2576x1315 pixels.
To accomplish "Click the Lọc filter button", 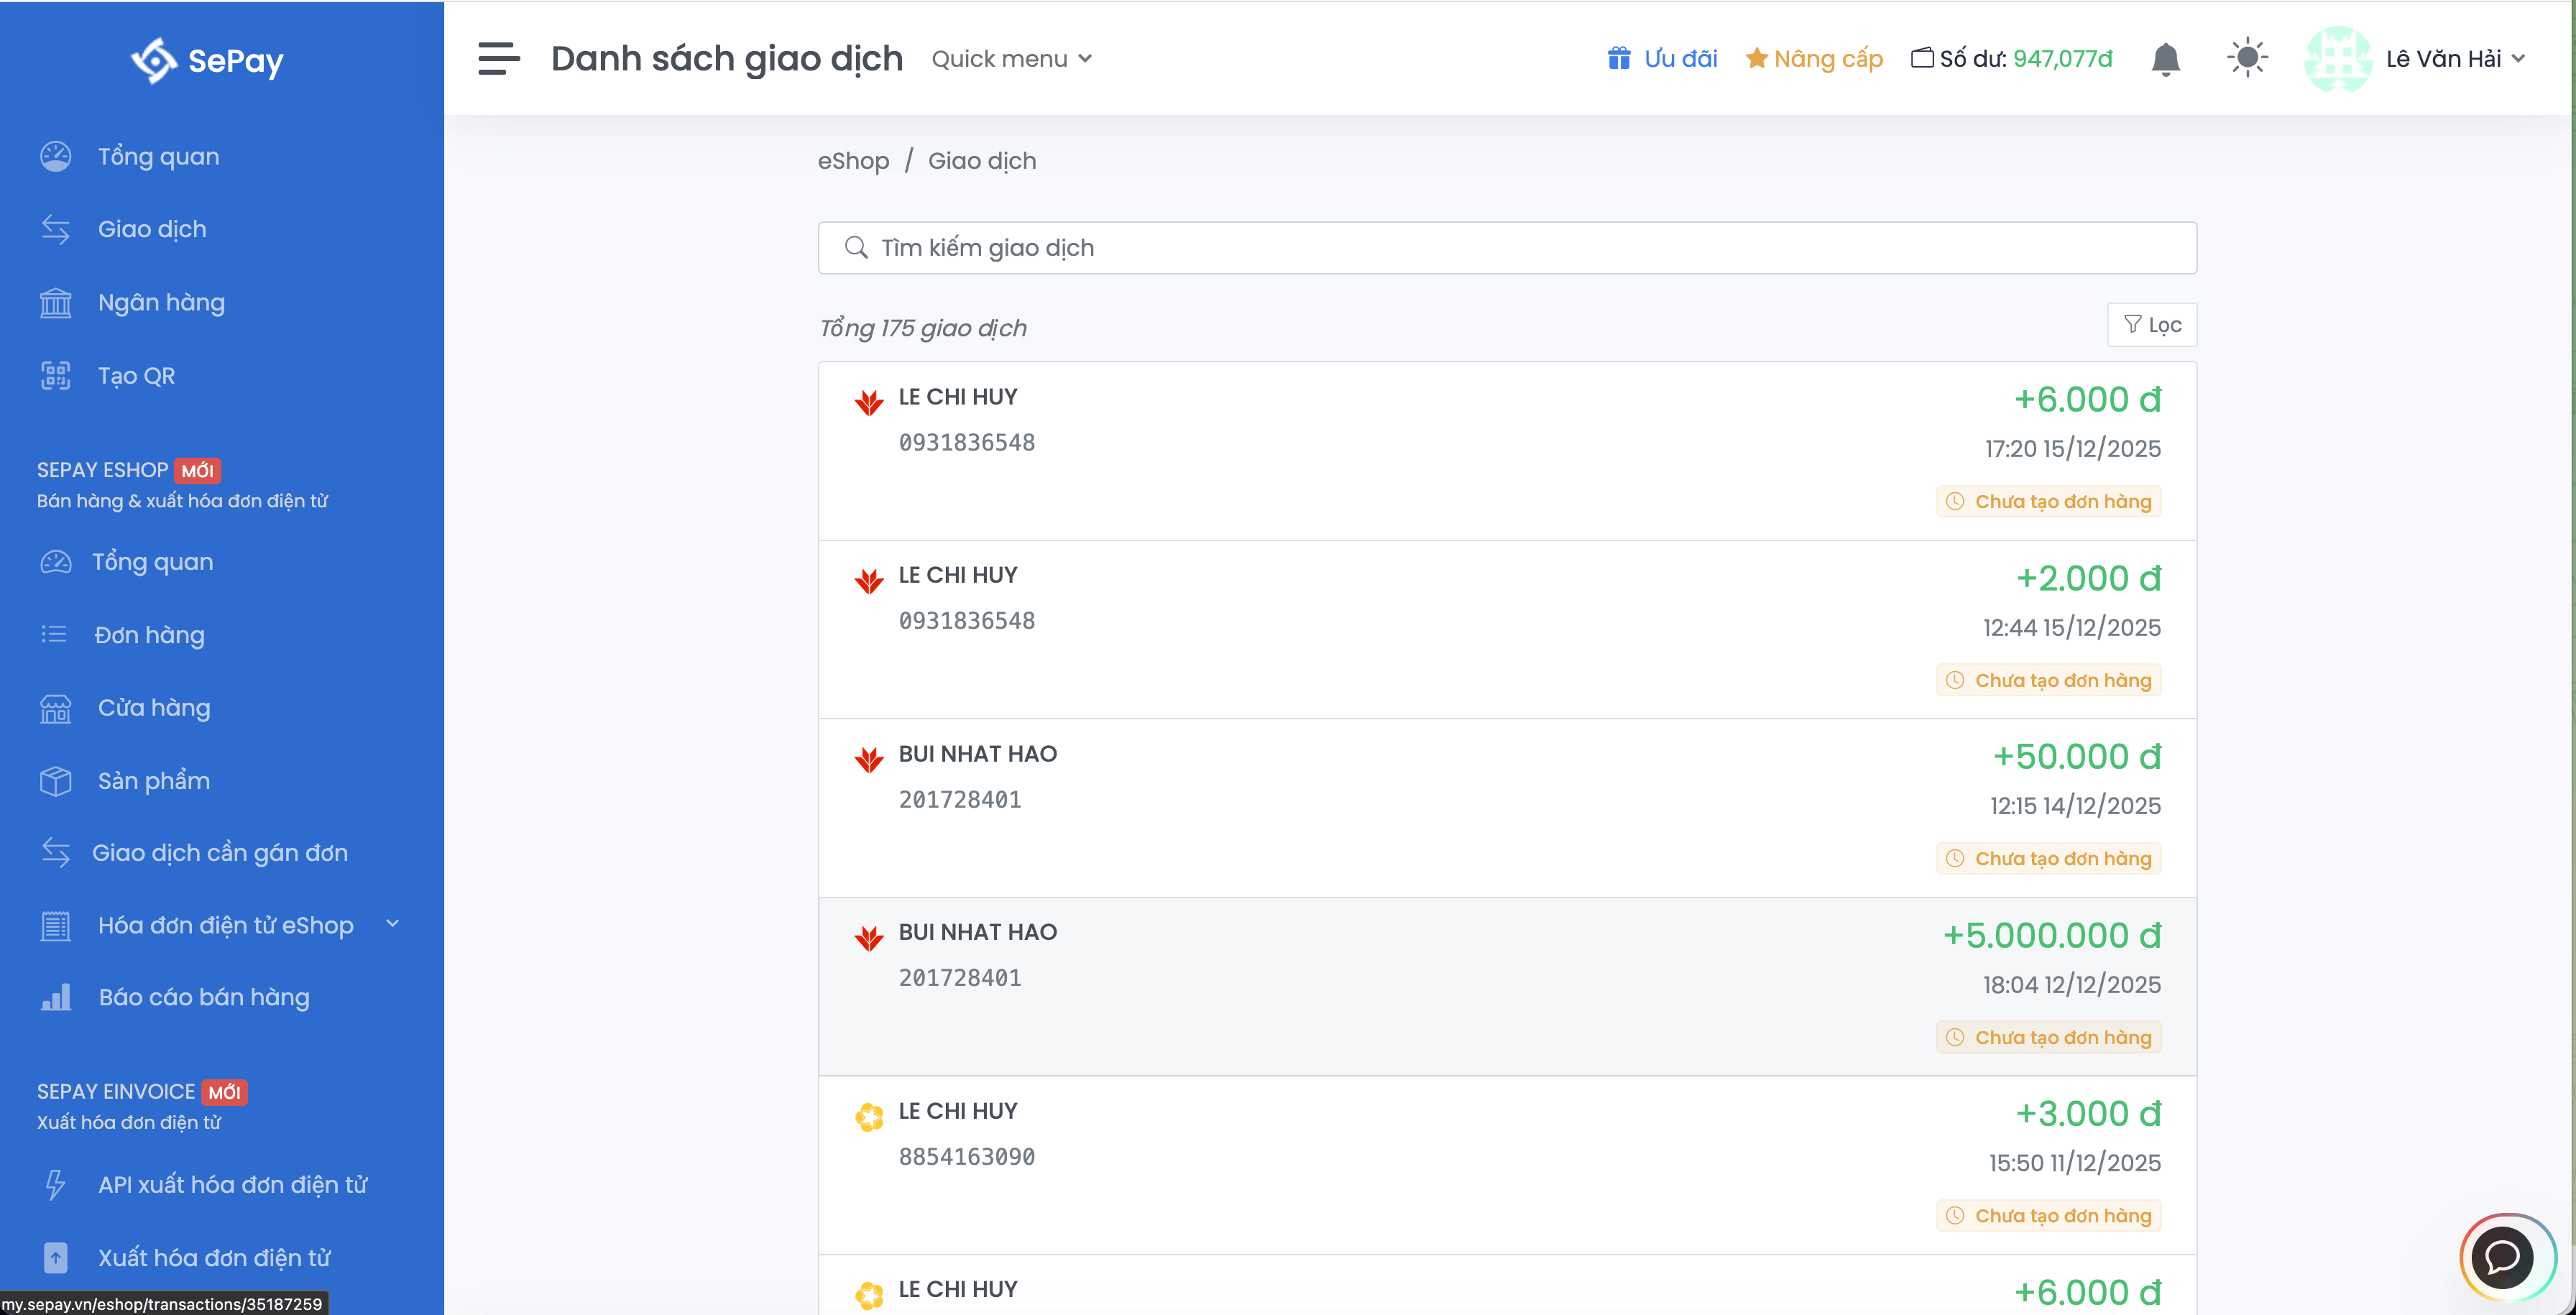I will point(2152,325).
